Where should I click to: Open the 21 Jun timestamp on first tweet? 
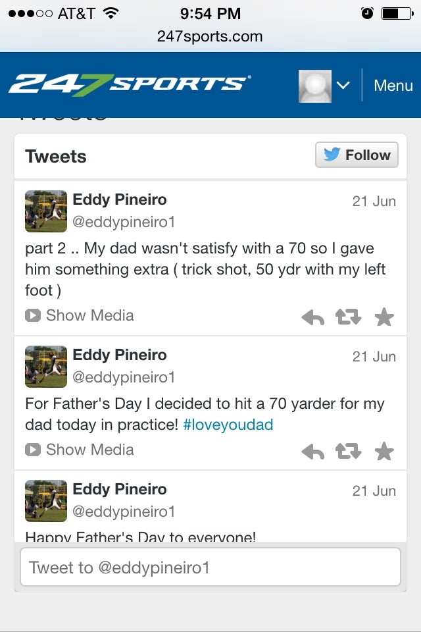click(374, 201)
